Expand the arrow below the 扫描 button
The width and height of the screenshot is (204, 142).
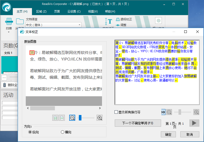coord(9,32)
